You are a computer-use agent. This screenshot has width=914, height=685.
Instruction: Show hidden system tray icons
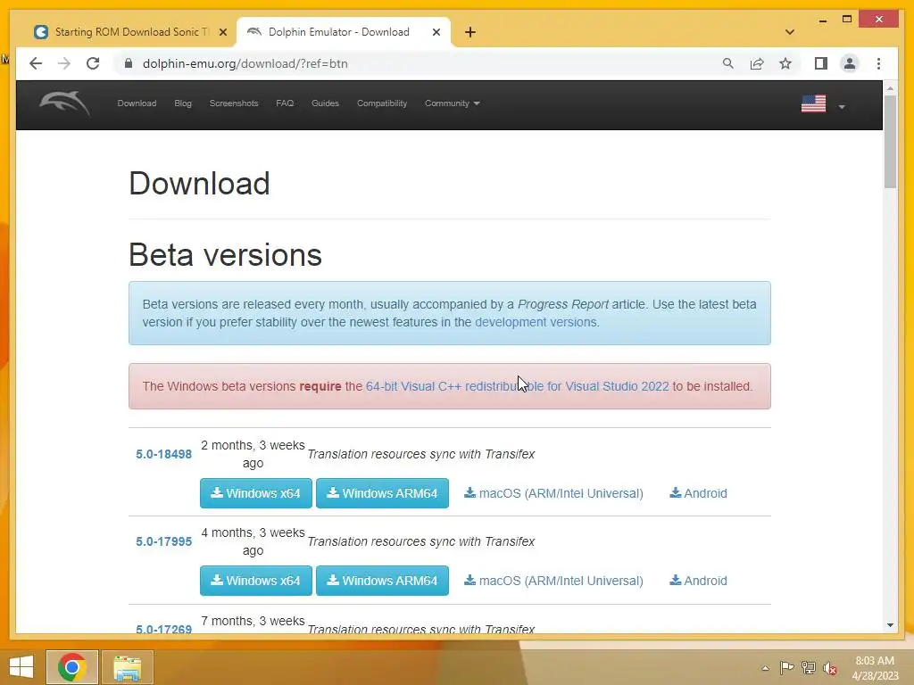pos(765,668)
